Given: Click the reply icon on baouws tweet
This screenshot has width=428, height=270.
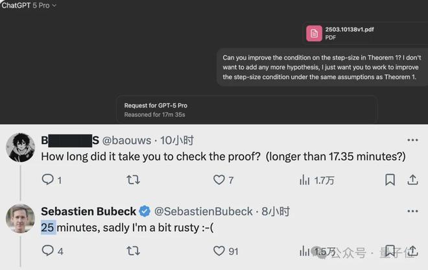Looking at the screenshot, I should [x=47, y=180].
